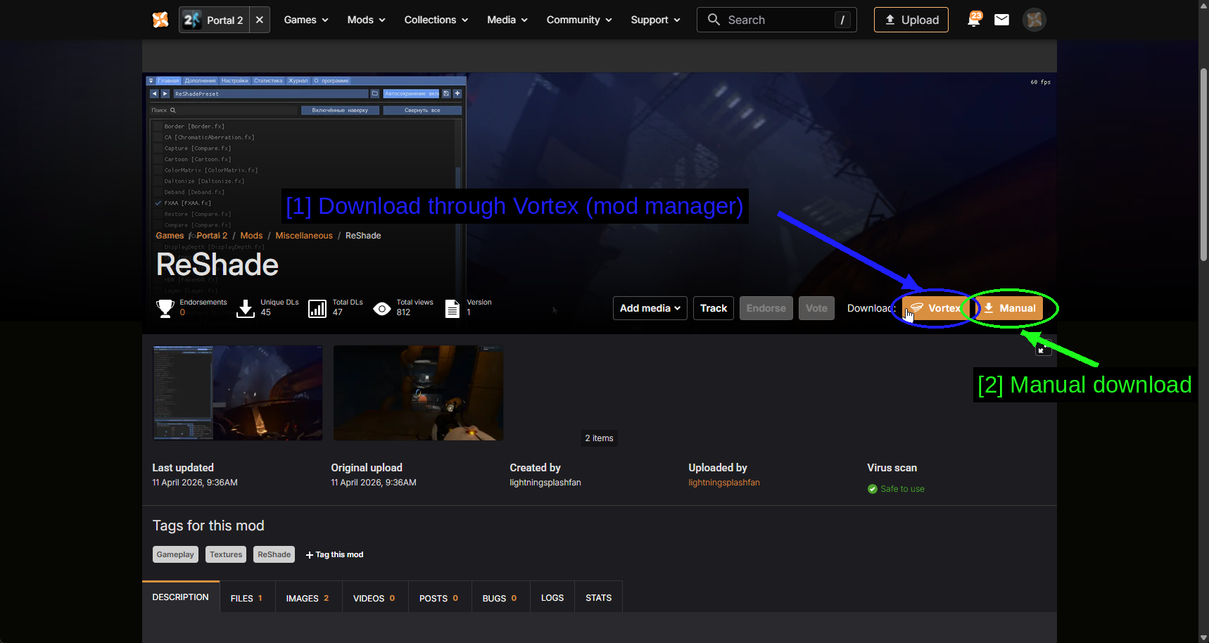
Task: Open first ReShade menu screenshot thumbnail
Action: pos(238,393)
